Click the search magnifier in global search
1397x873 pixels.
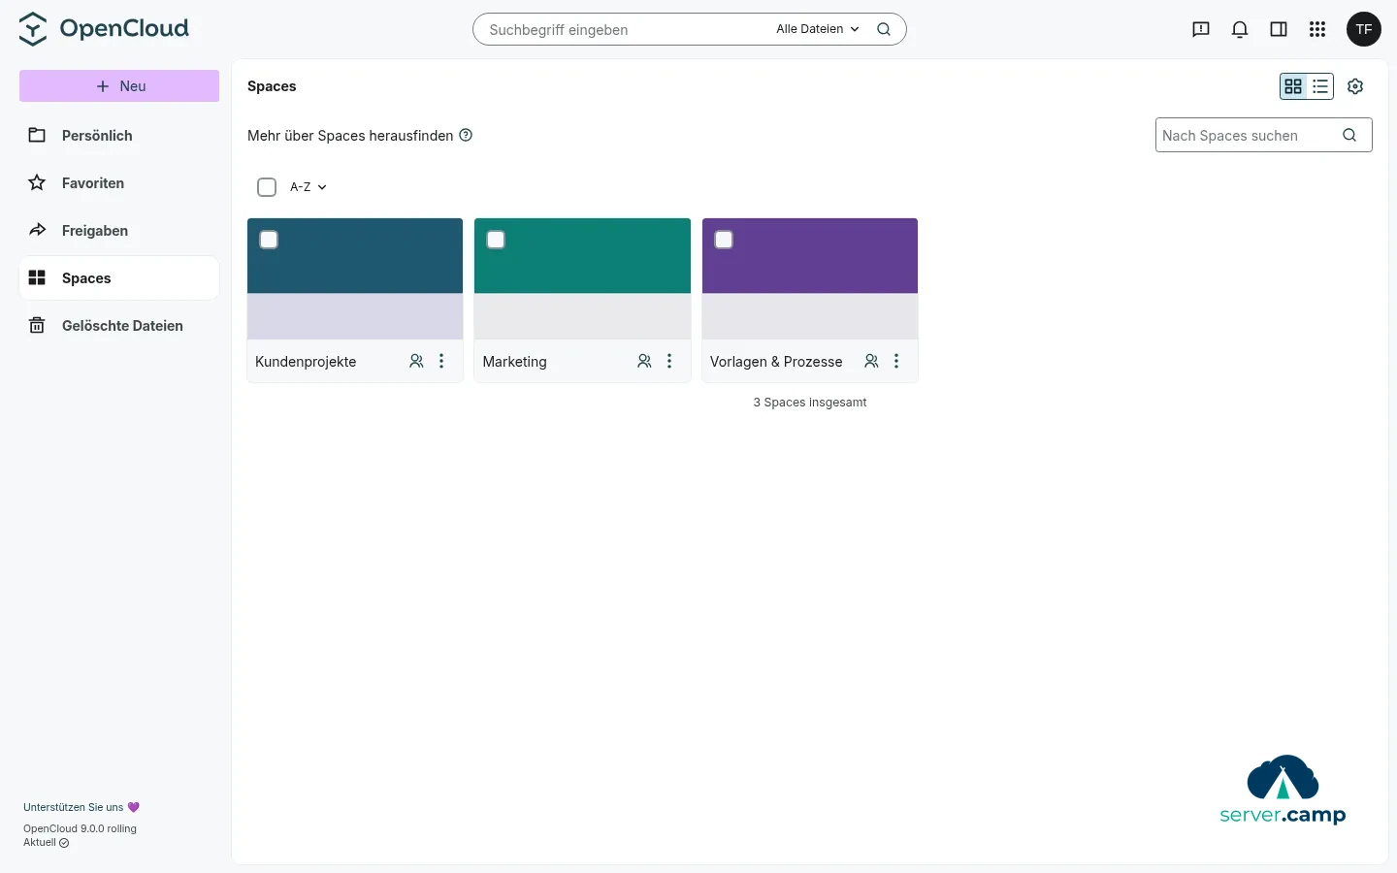pos(884,29)
